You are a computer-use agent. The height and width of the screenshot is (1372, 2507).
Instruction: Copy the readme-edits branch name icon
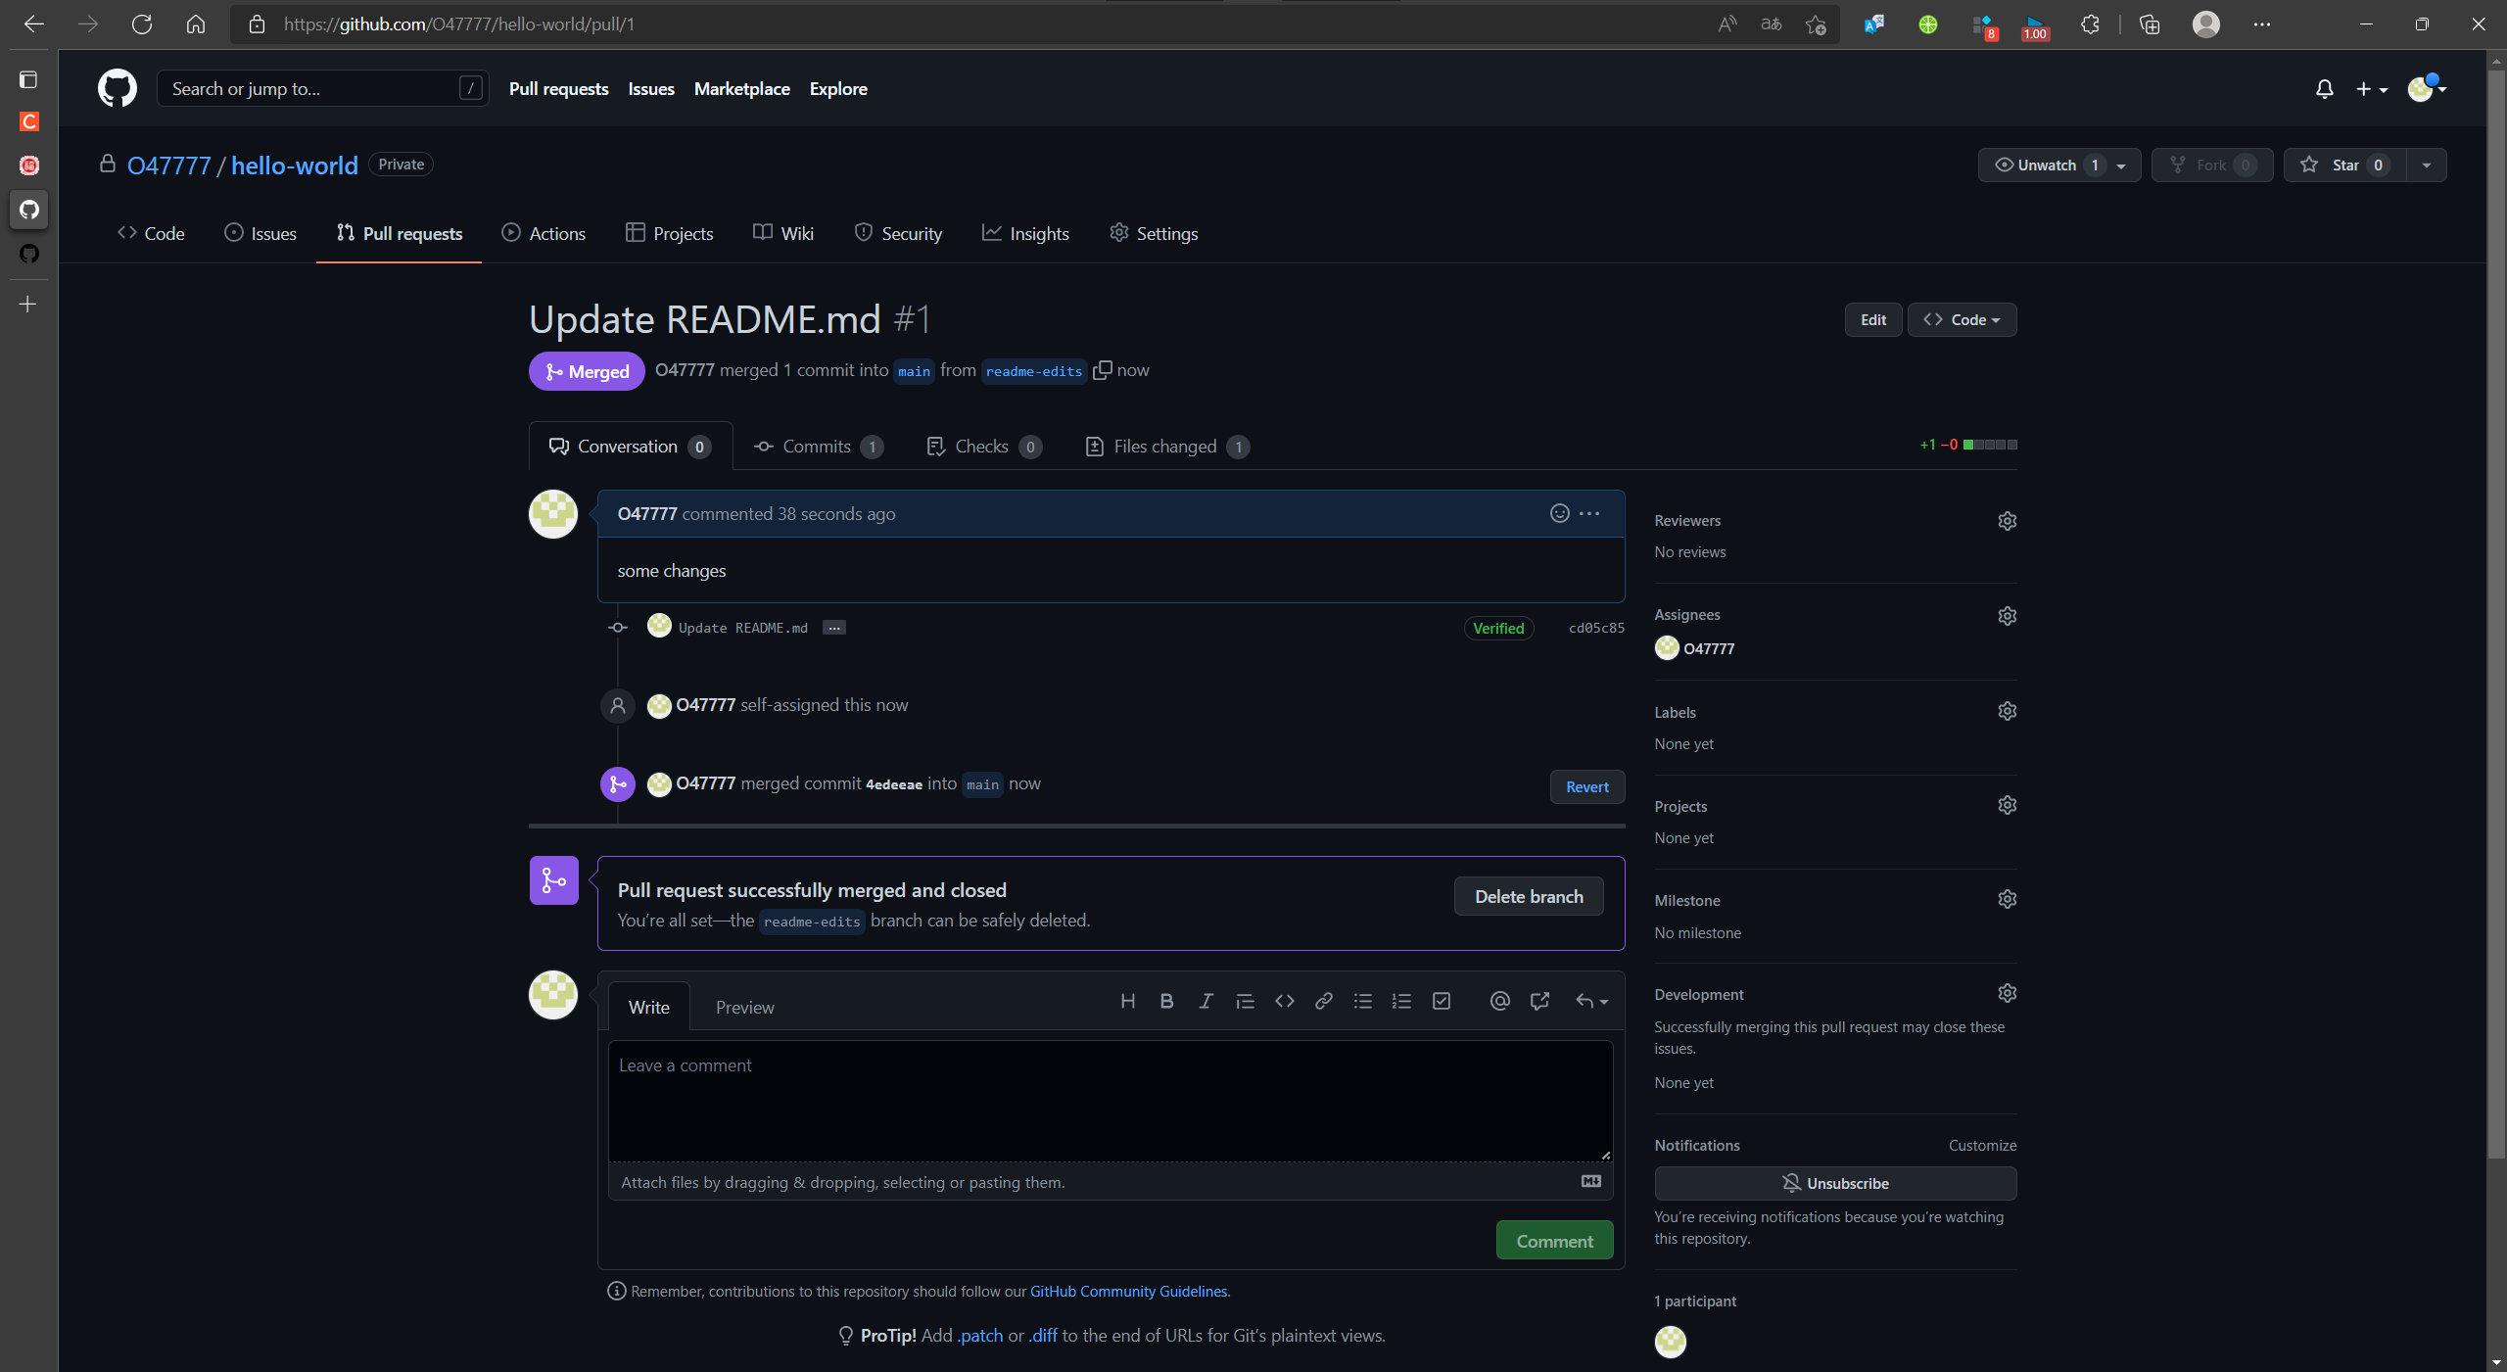pyautogui.click(x=1102, y=370)
